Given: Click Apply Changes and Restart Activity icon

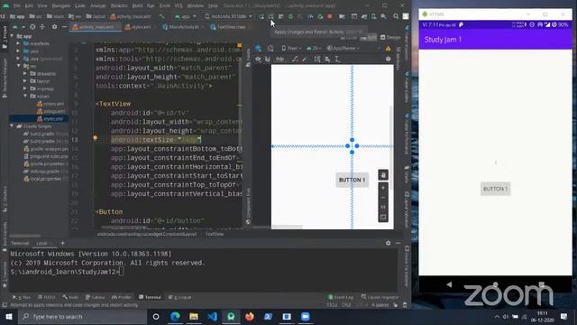Looking at the screenshot, I should pyautogui.click(x=270, y=16).
